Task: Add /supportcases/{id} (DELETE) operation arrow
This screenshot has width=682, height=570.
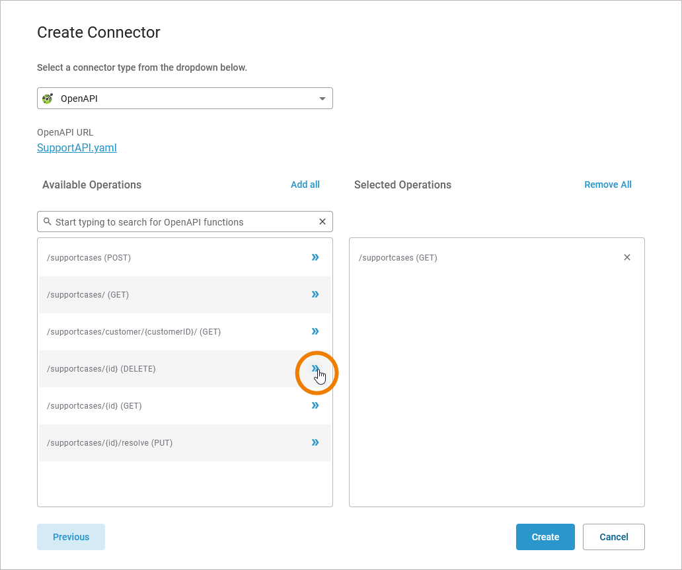Action: [315, 368]
